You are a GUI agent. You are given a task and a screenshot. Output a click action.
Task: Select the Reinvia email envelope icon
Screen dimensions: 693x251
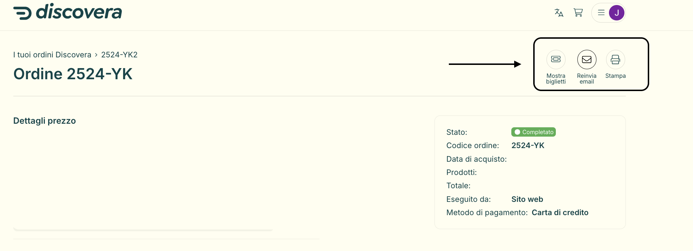587,59
